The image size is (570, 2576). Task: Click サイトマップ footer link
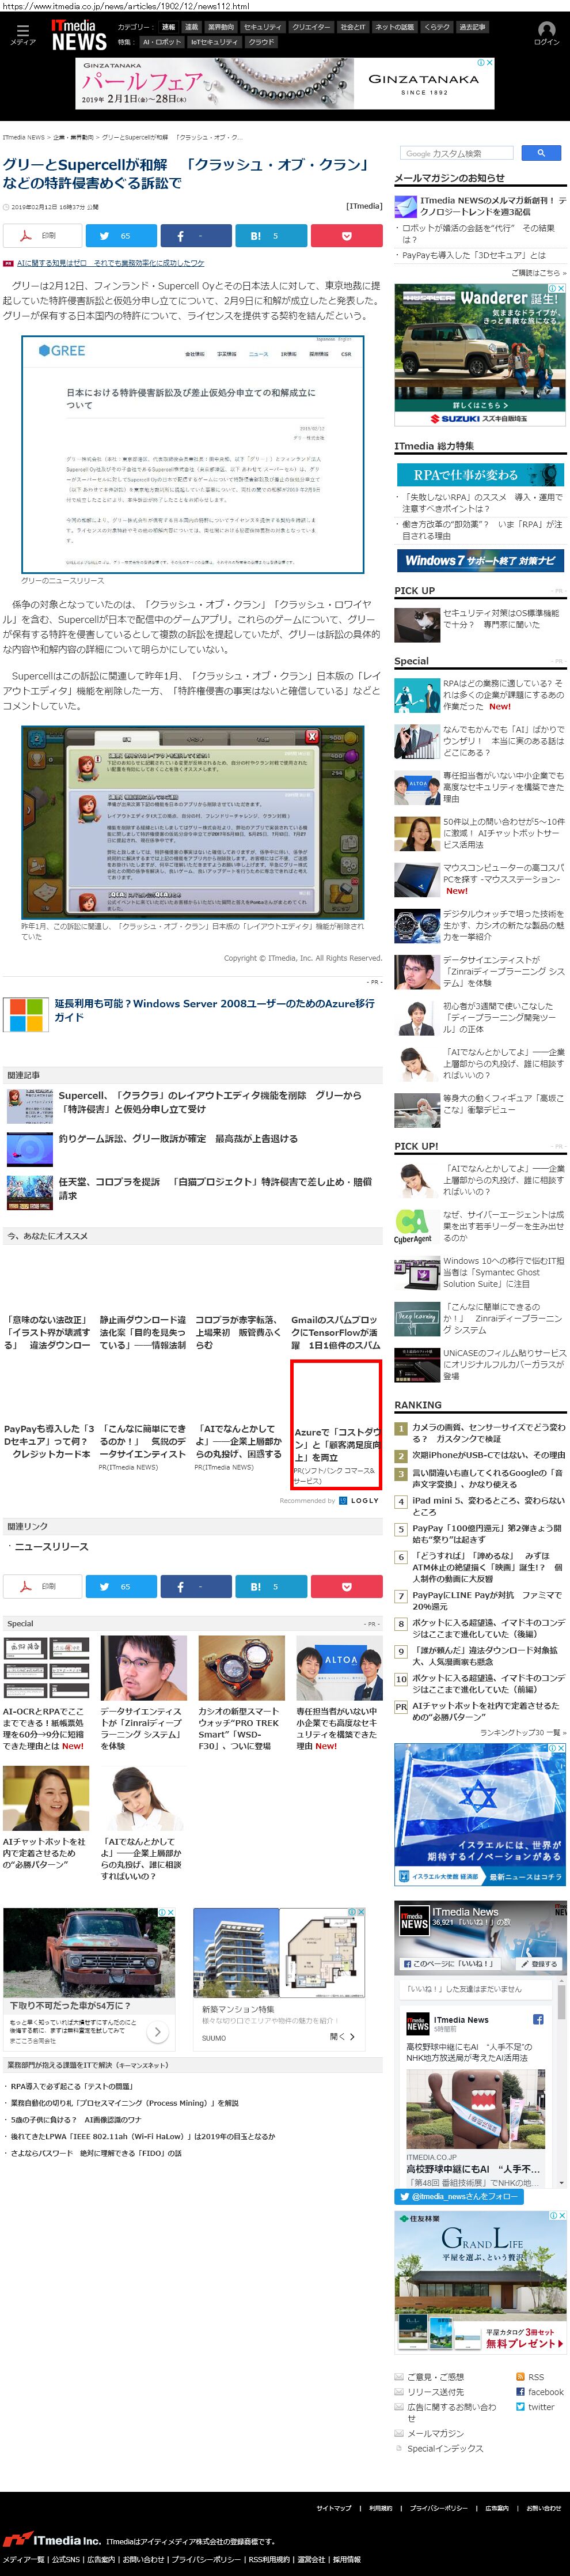click(333, 2507)
